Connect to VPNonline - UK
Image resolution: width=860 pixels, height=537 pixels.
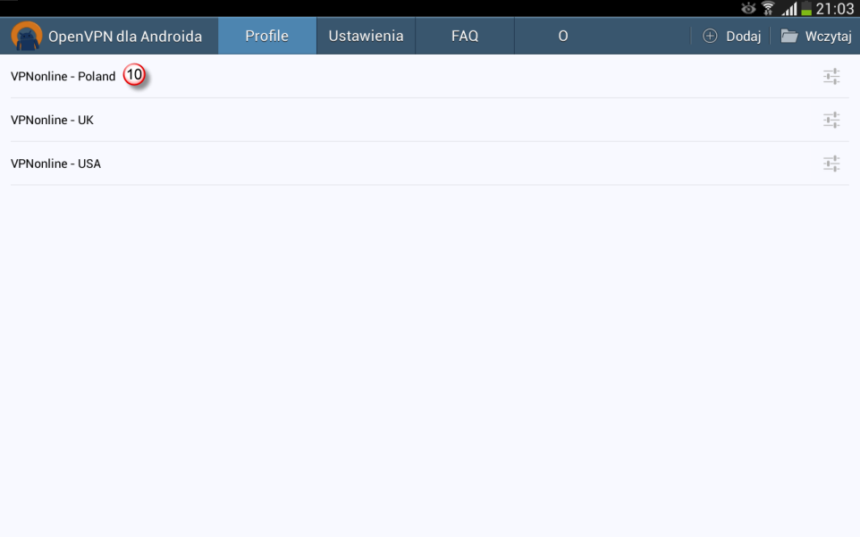[52, 120]
